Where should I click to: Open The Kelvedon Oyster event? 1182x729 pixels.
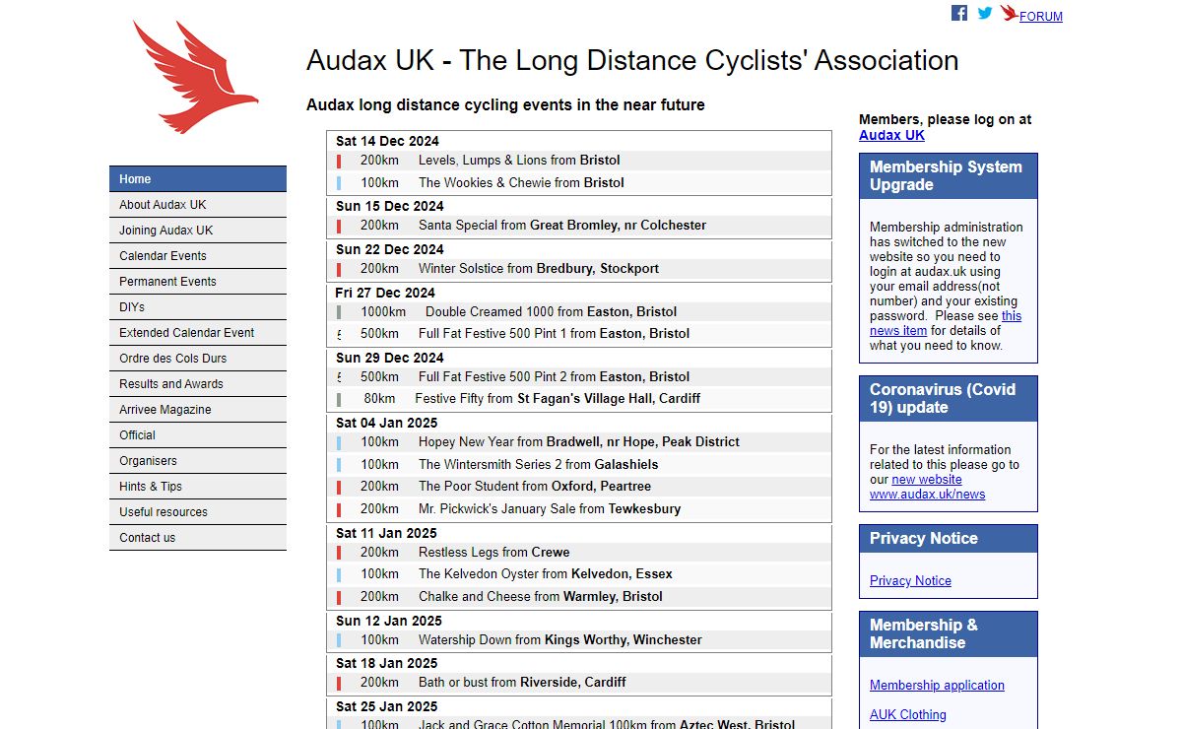coord(579,574)
